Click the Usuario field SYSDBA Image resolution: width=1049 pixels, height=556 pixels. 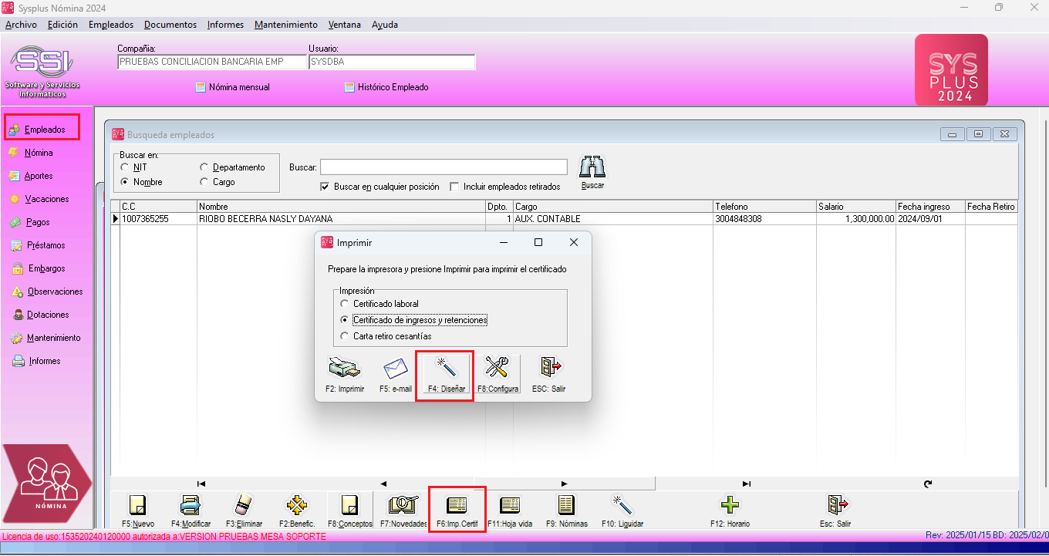(x=392, y=62)
